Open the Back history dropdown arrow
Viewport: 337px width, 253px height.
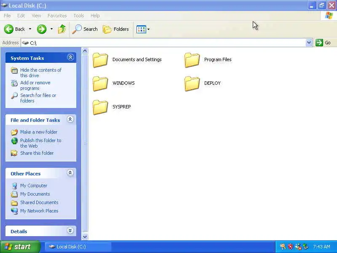30,29
